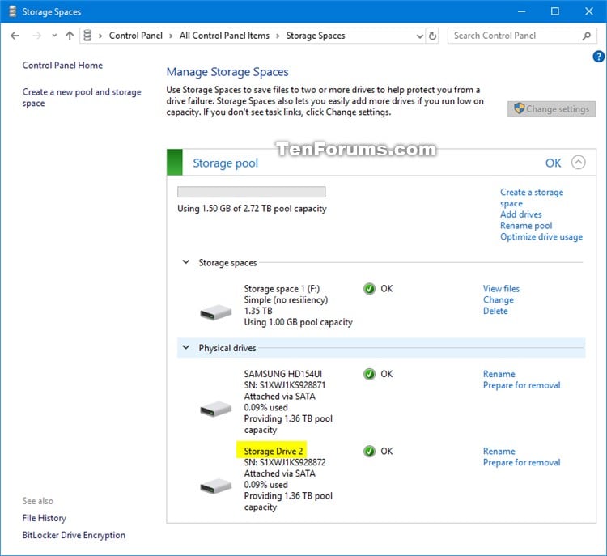Click Storage Drive 2 OK status checkmark

[x=369, y=451]
